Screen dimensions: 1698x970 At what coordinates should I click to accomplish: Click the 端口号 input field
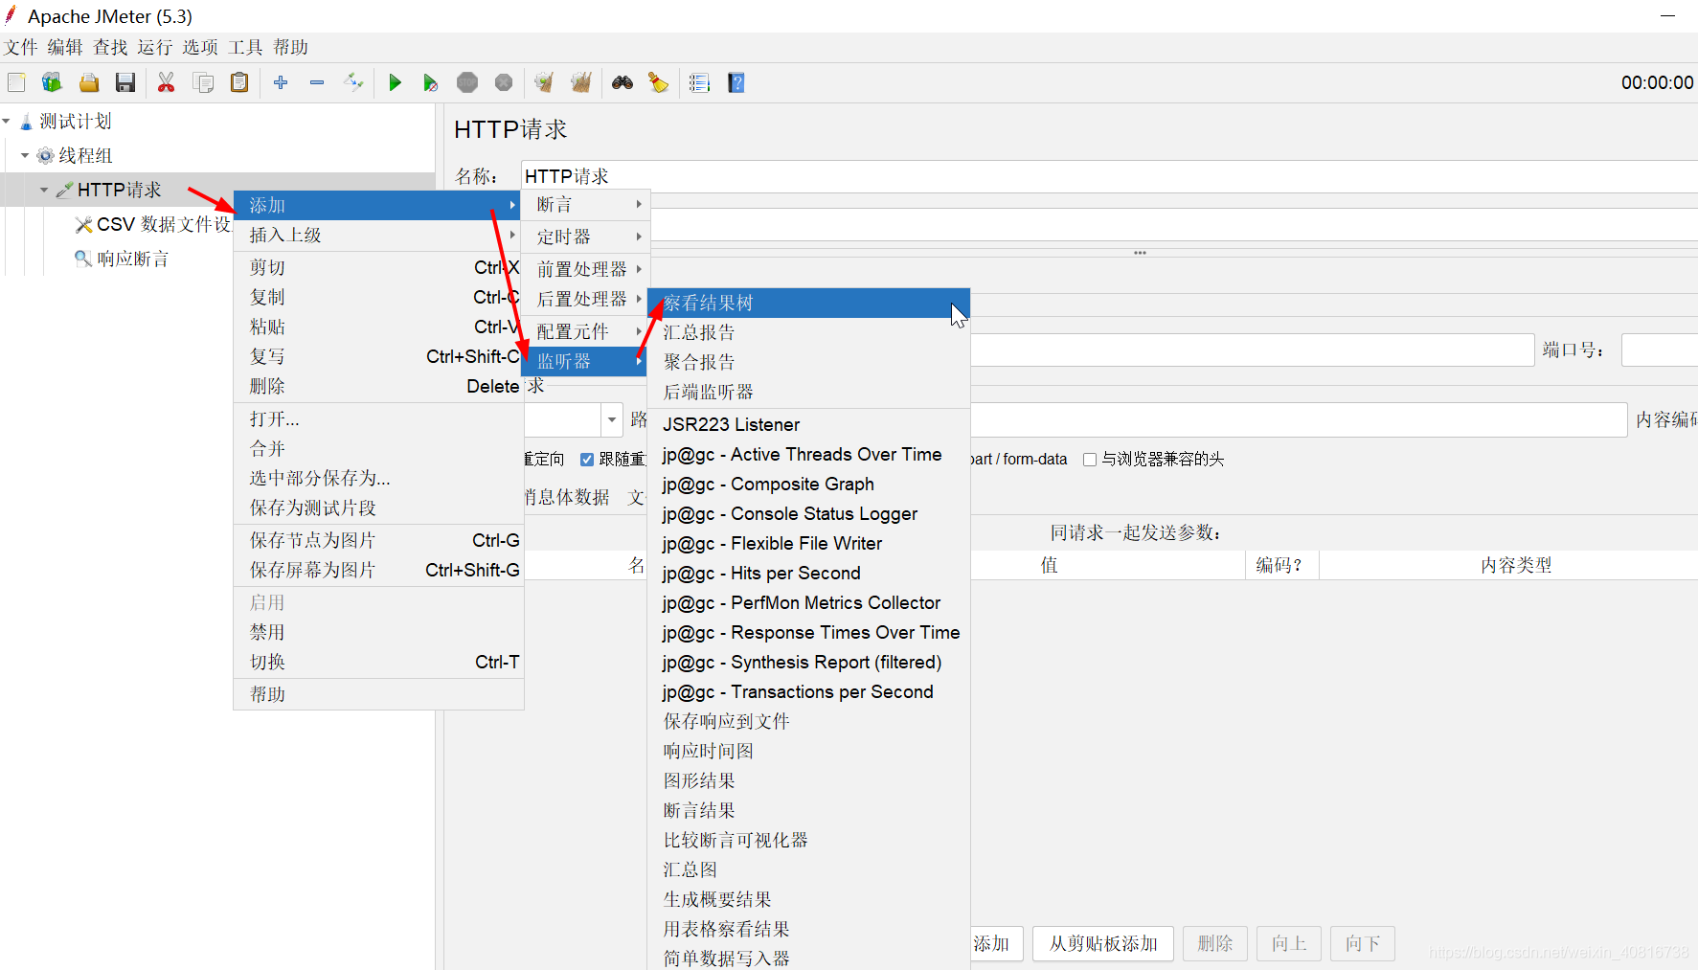click(x=1660, y=350)
